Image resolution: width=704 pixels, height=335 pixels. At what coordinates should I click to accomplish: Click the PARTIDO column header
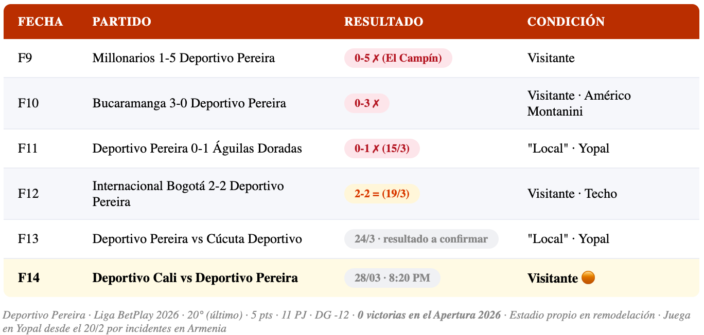[x=121, y=22]
